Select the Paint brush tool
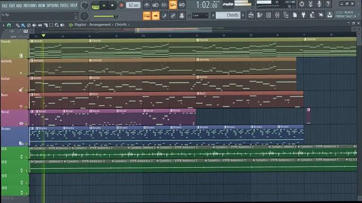362x203 pixels. pyautogui.click(x=23, y=25)
